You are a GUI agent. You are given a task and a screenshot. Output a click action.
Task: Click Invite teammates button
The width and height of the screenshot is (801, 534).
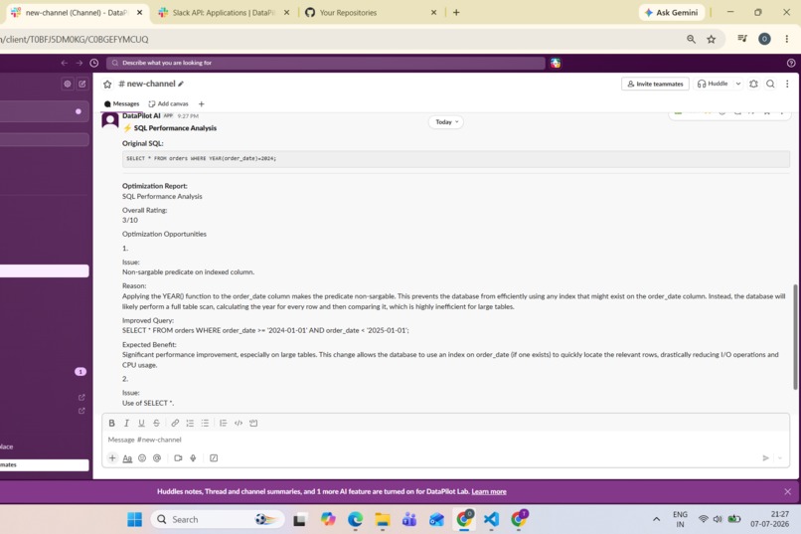point(655,84)
